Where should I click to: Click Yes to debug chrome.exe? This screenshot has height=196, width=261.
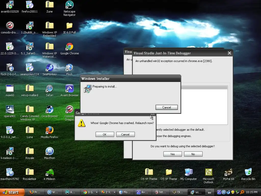(173, 154)
